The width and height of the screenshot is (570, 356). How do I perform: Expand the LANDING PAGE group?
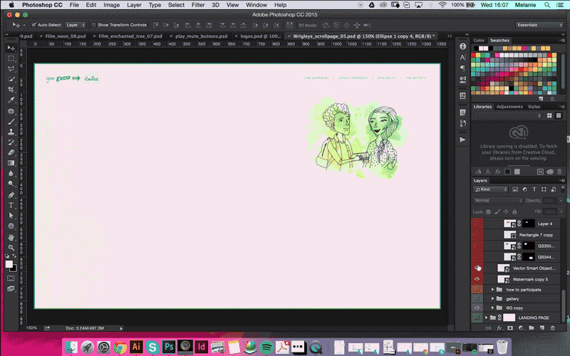click(487, 318)
